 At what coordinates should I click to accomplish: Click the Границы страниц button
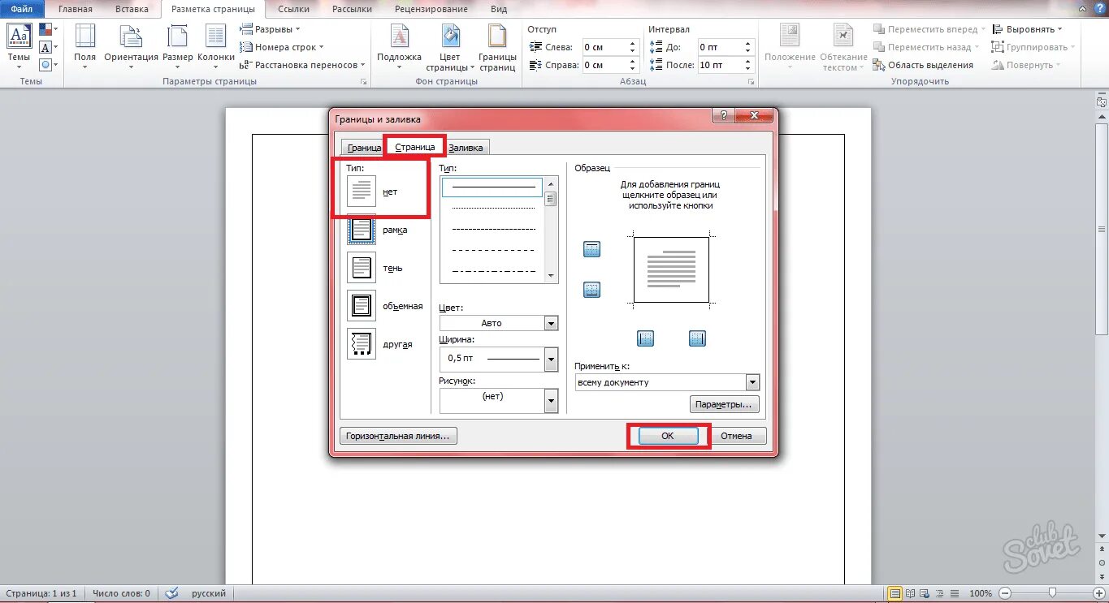click(x=497, y=47)
